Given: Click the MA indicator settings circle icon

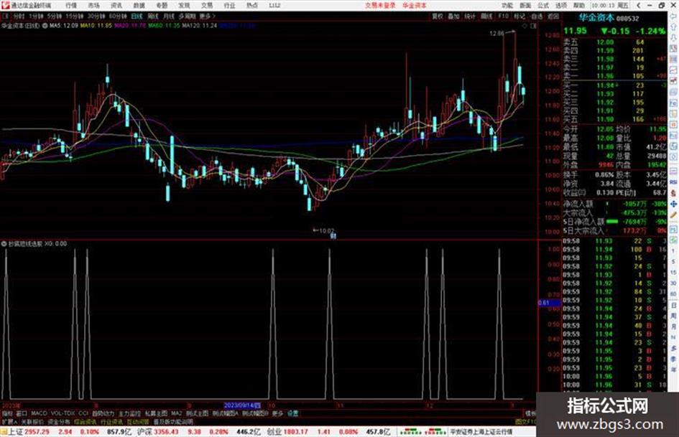Looking at the screenshot, I should point(45,26).
